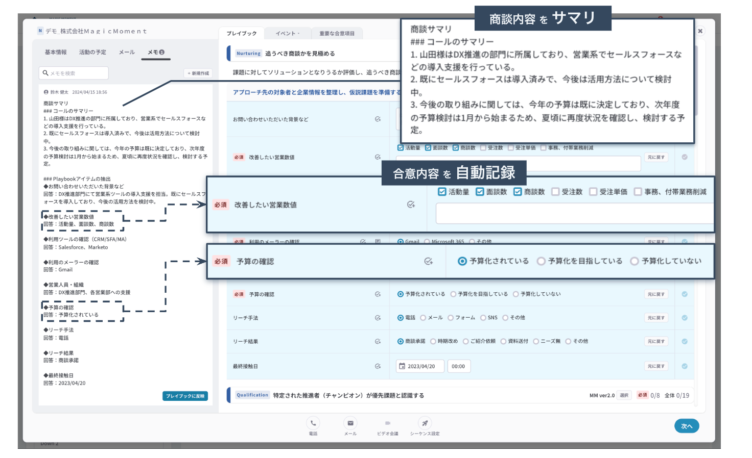The image size is (752, 458).
Task: Select 時期改め as reach result
Action: (x=433, y=341)
